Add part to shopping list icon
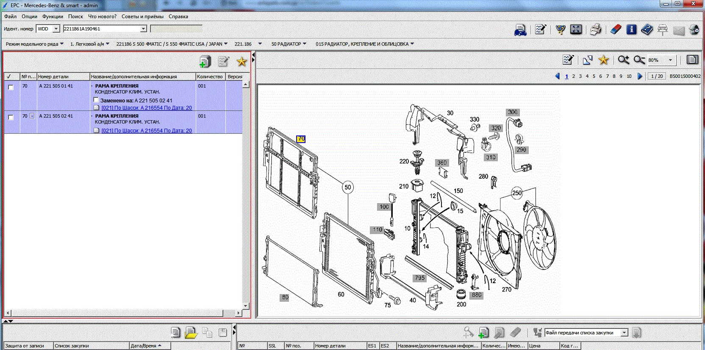This screenshot has height=350, width=705. [x=205, y=62]
